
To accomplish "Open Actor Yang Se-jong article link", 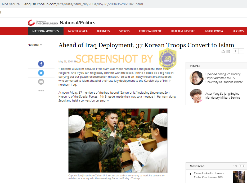I will [x=223, y=96].
